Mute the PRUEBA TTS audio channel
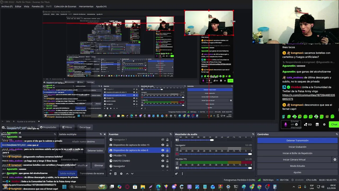339x191 pixels. 177,168
